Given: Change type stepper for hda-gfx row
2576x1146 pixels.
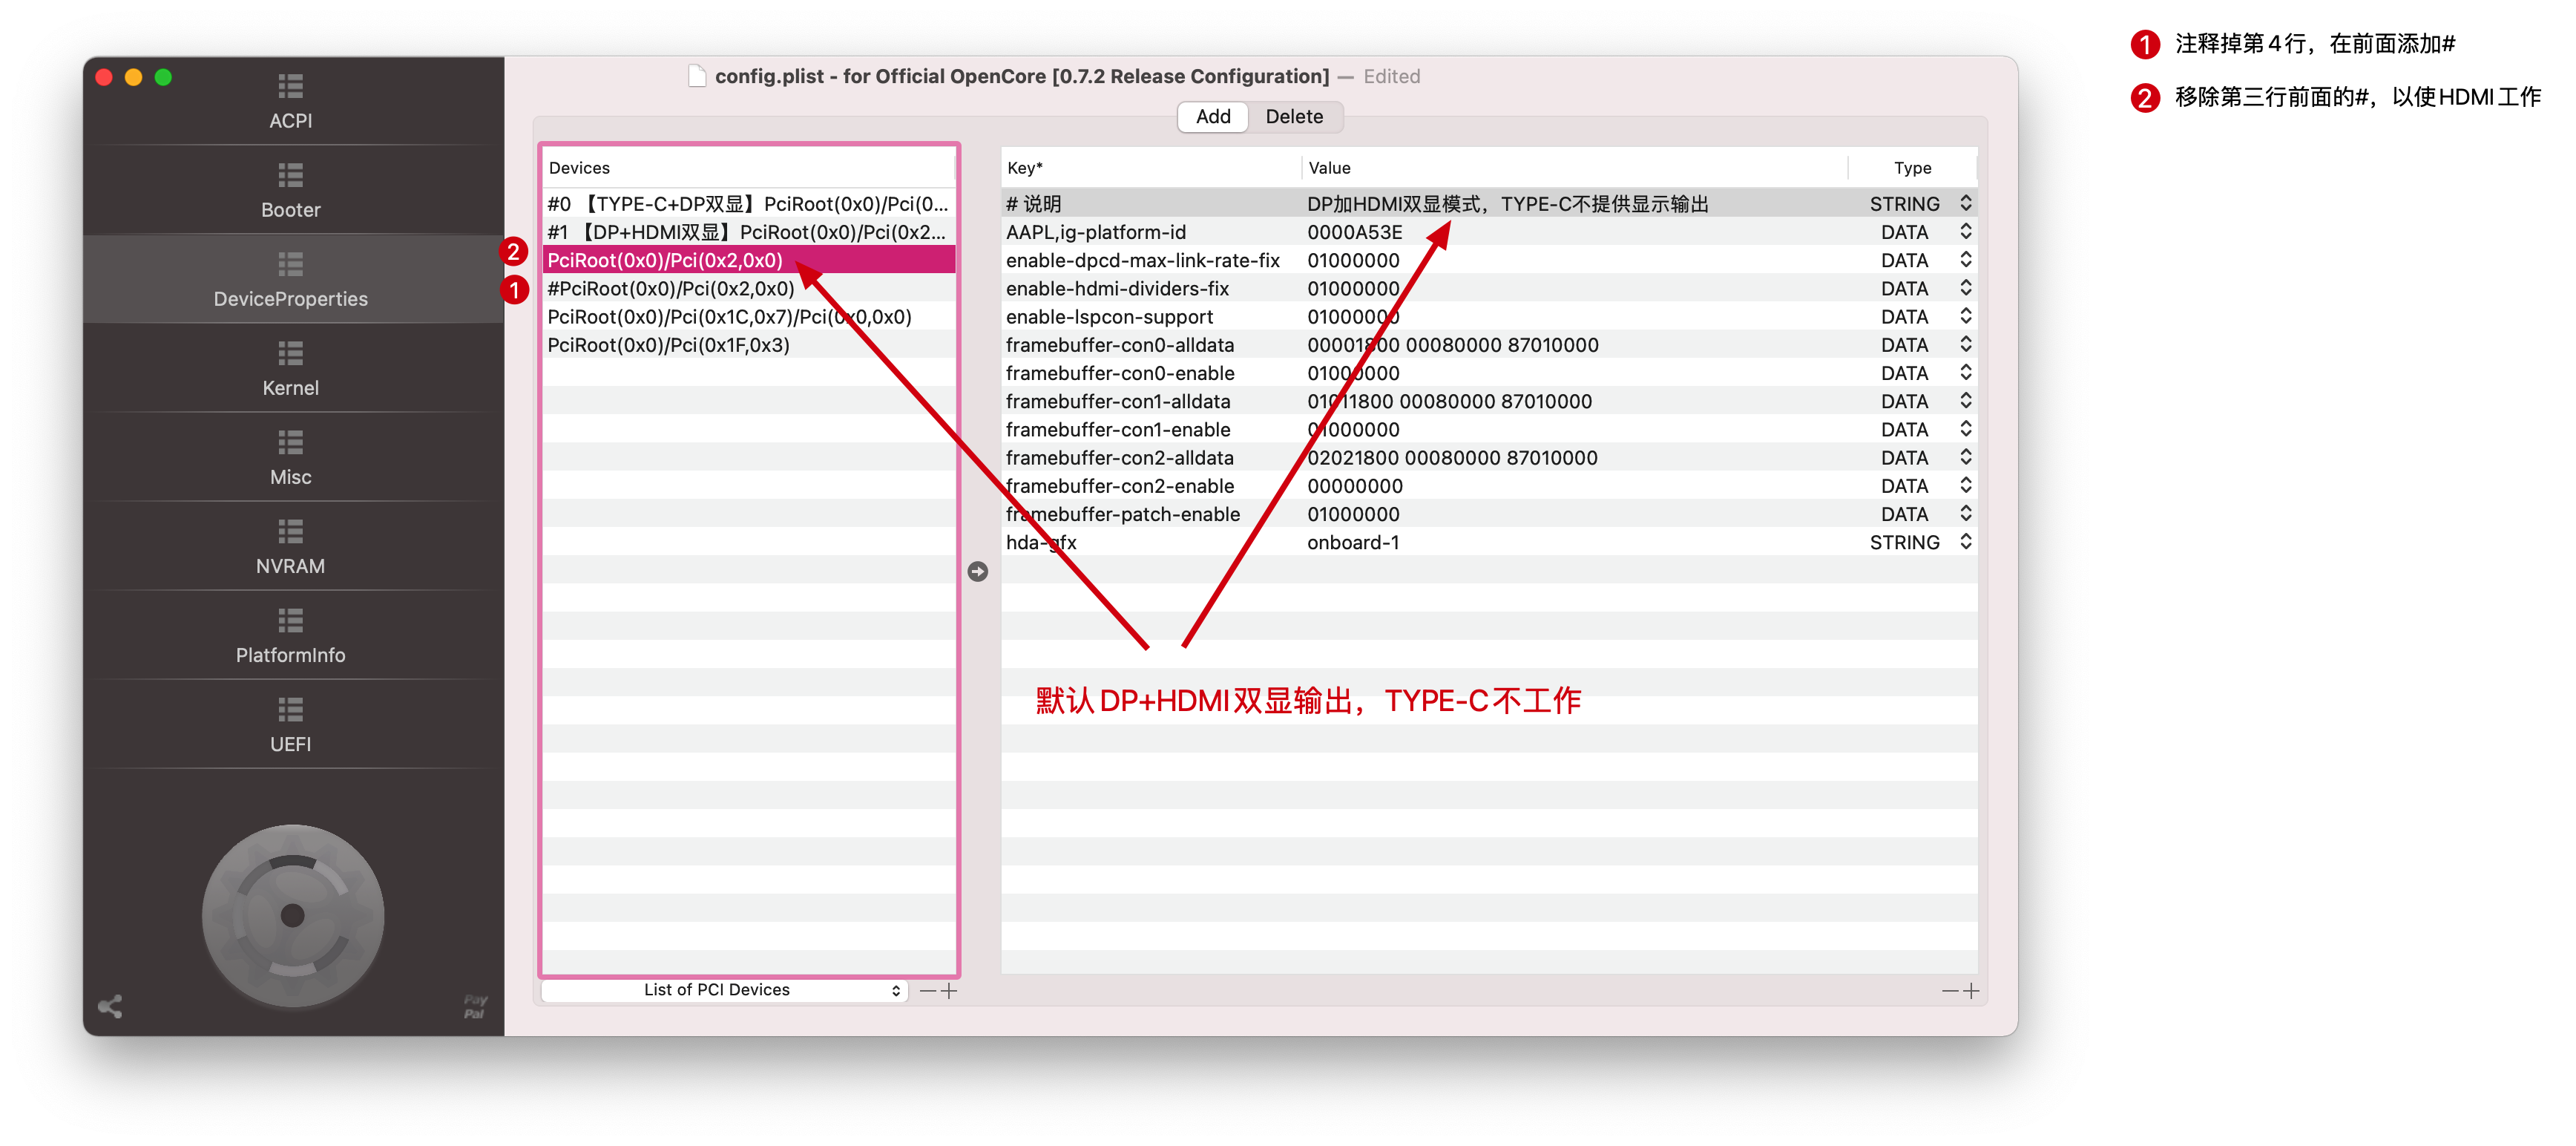Looking at the screenshot, I should [1965, 542].
